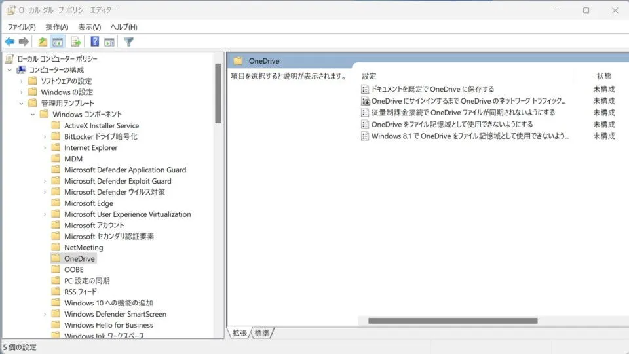Viewport: 629px width, 354px height.
Task: Click the Back arrow toolbar icon
Action: tap(10, 41)
